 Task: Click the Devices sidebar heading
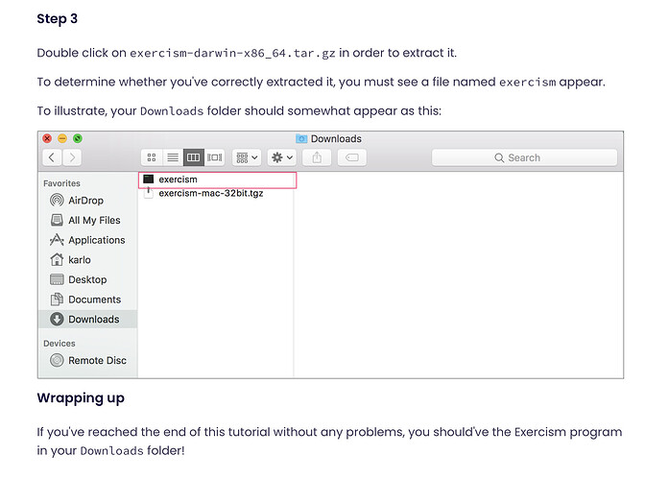(60, 344)
